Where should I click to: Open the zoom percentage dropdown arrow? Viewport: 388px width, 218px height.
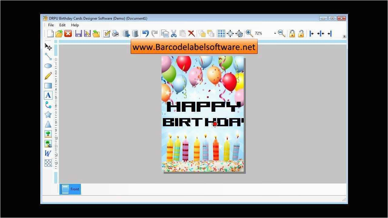coord(275,33)
